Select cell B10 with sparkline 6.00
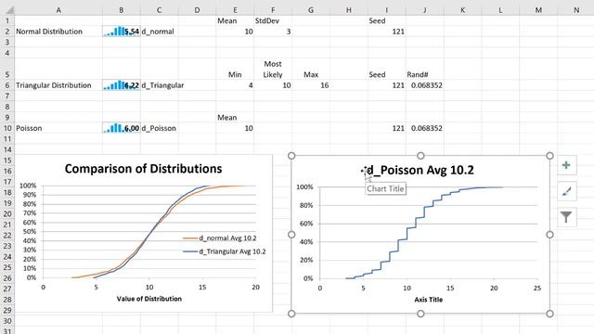The width and height of the screenshot is (594, 334). pyautogui.click(x=122, y=128)
